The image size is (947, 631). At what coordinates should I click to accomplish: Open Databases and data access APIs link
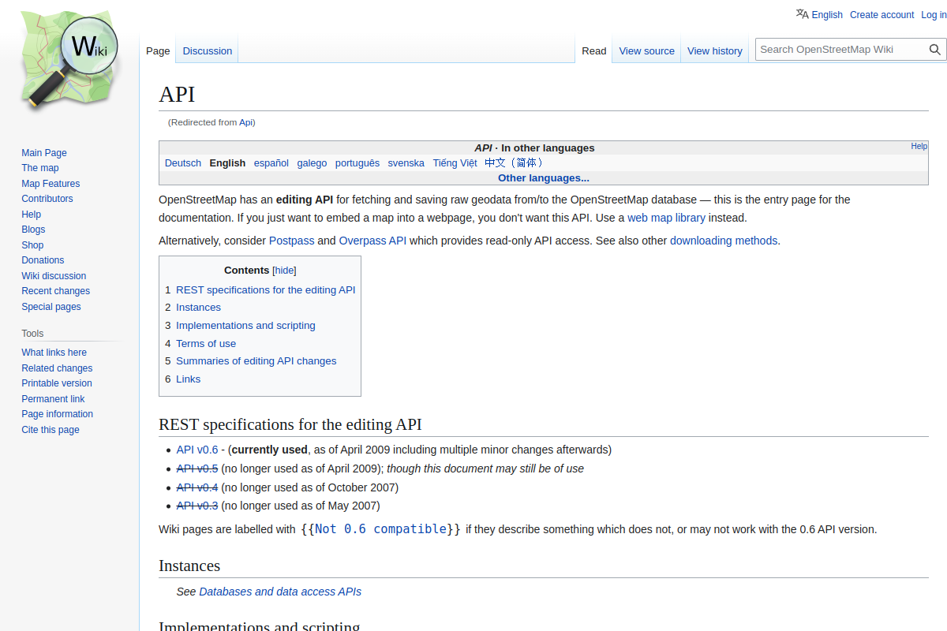(280, 592)
